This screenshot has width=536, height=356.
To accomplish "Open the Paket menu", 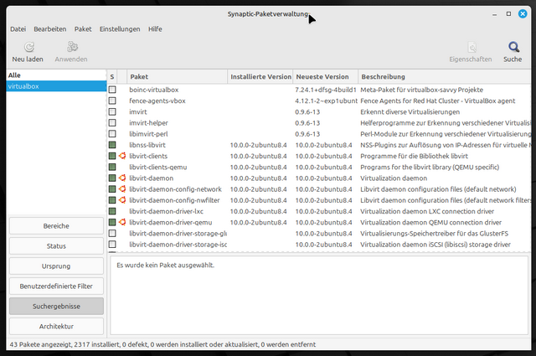I will tap(83, 29).
